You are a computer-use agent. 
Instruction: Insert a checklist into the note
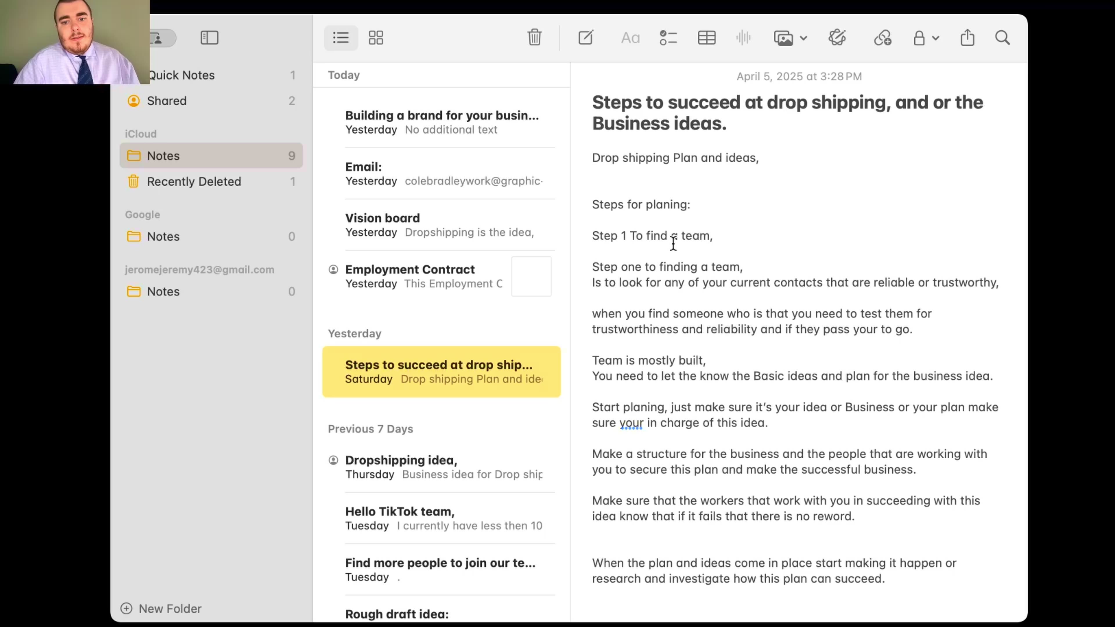click(x=668, y=38)
